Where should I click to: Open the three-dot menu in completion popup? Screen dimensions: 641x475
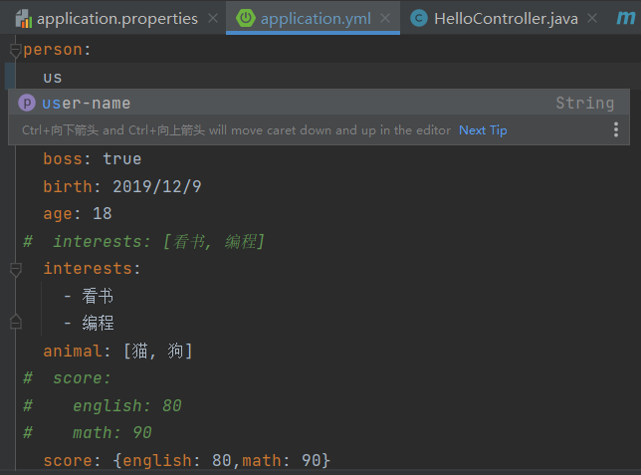[616, 129]
